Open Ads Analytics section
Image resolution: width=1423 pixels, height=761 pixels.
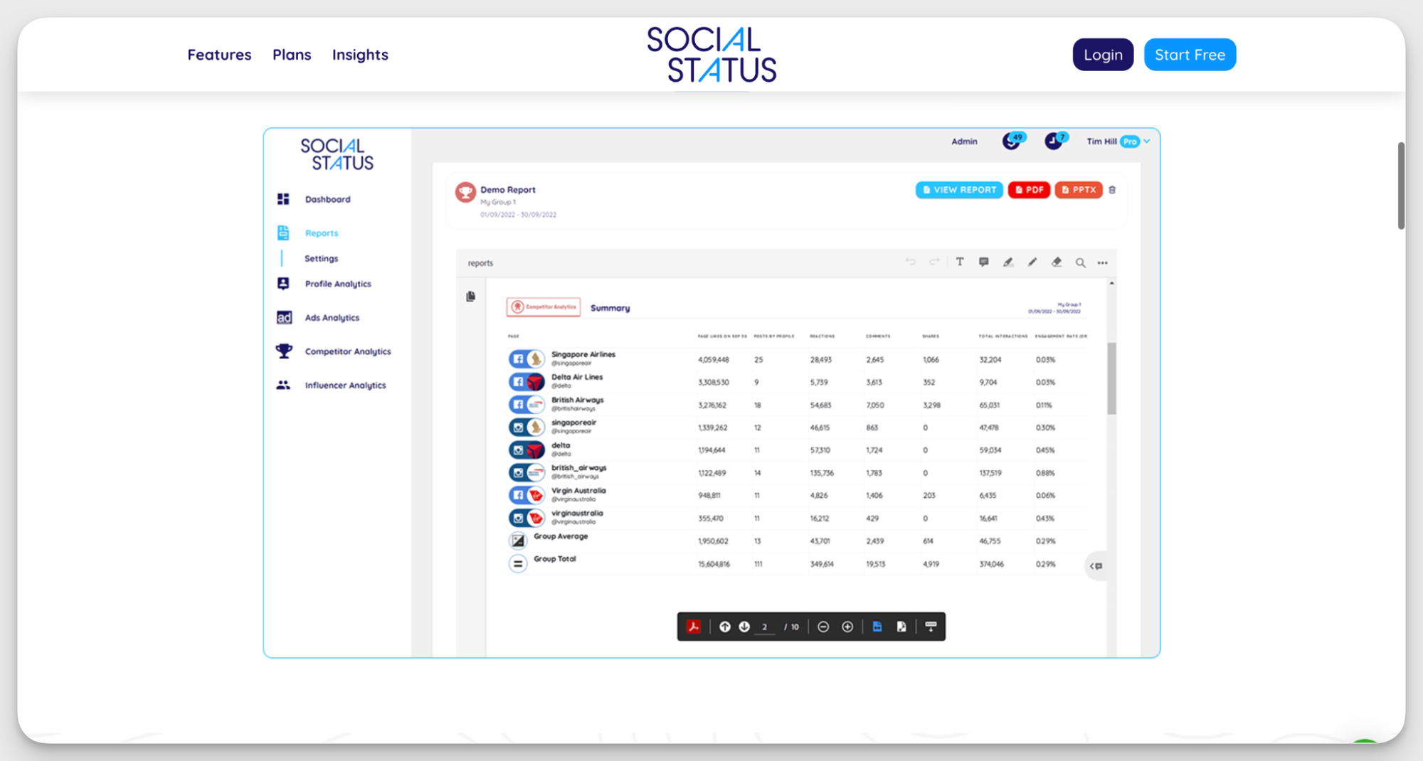tap(332, 318)
